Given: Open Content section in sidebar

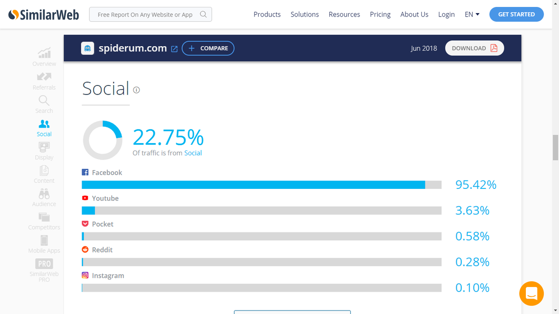Looking at the screenshot, I should pos(44,174).
